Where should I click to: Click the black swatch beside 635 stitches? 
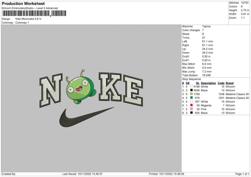(191, 113)
